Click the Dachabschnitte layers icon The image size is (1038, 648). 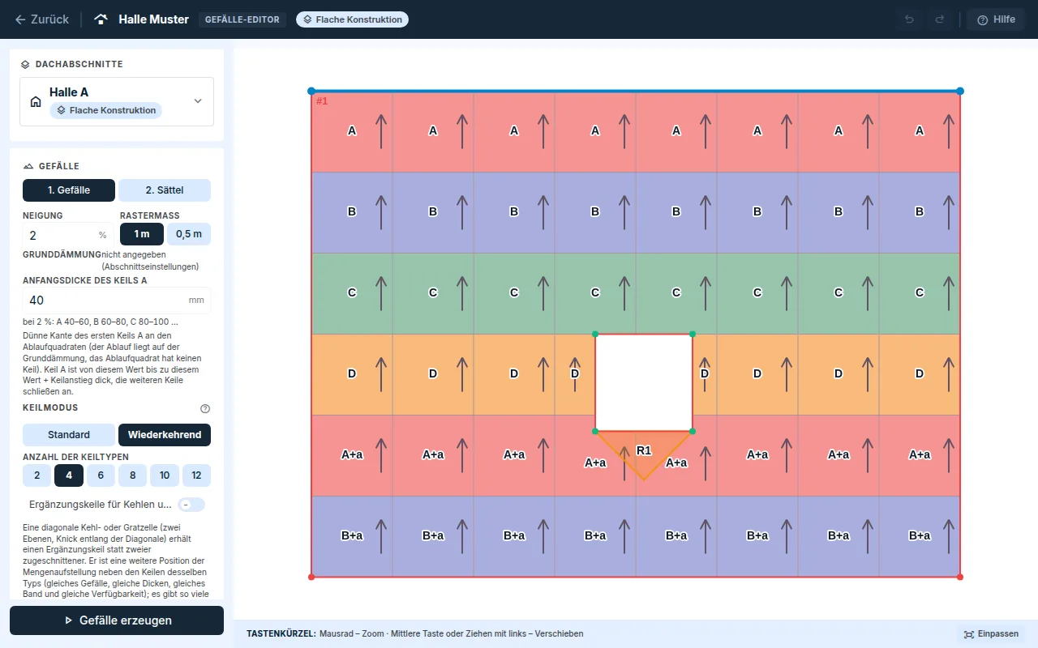coord(25,64)
